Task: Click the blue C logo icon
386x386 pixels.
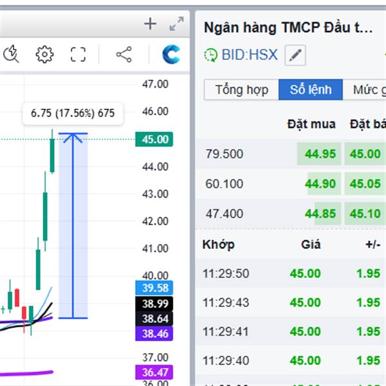Action: [x=171, y=54]
